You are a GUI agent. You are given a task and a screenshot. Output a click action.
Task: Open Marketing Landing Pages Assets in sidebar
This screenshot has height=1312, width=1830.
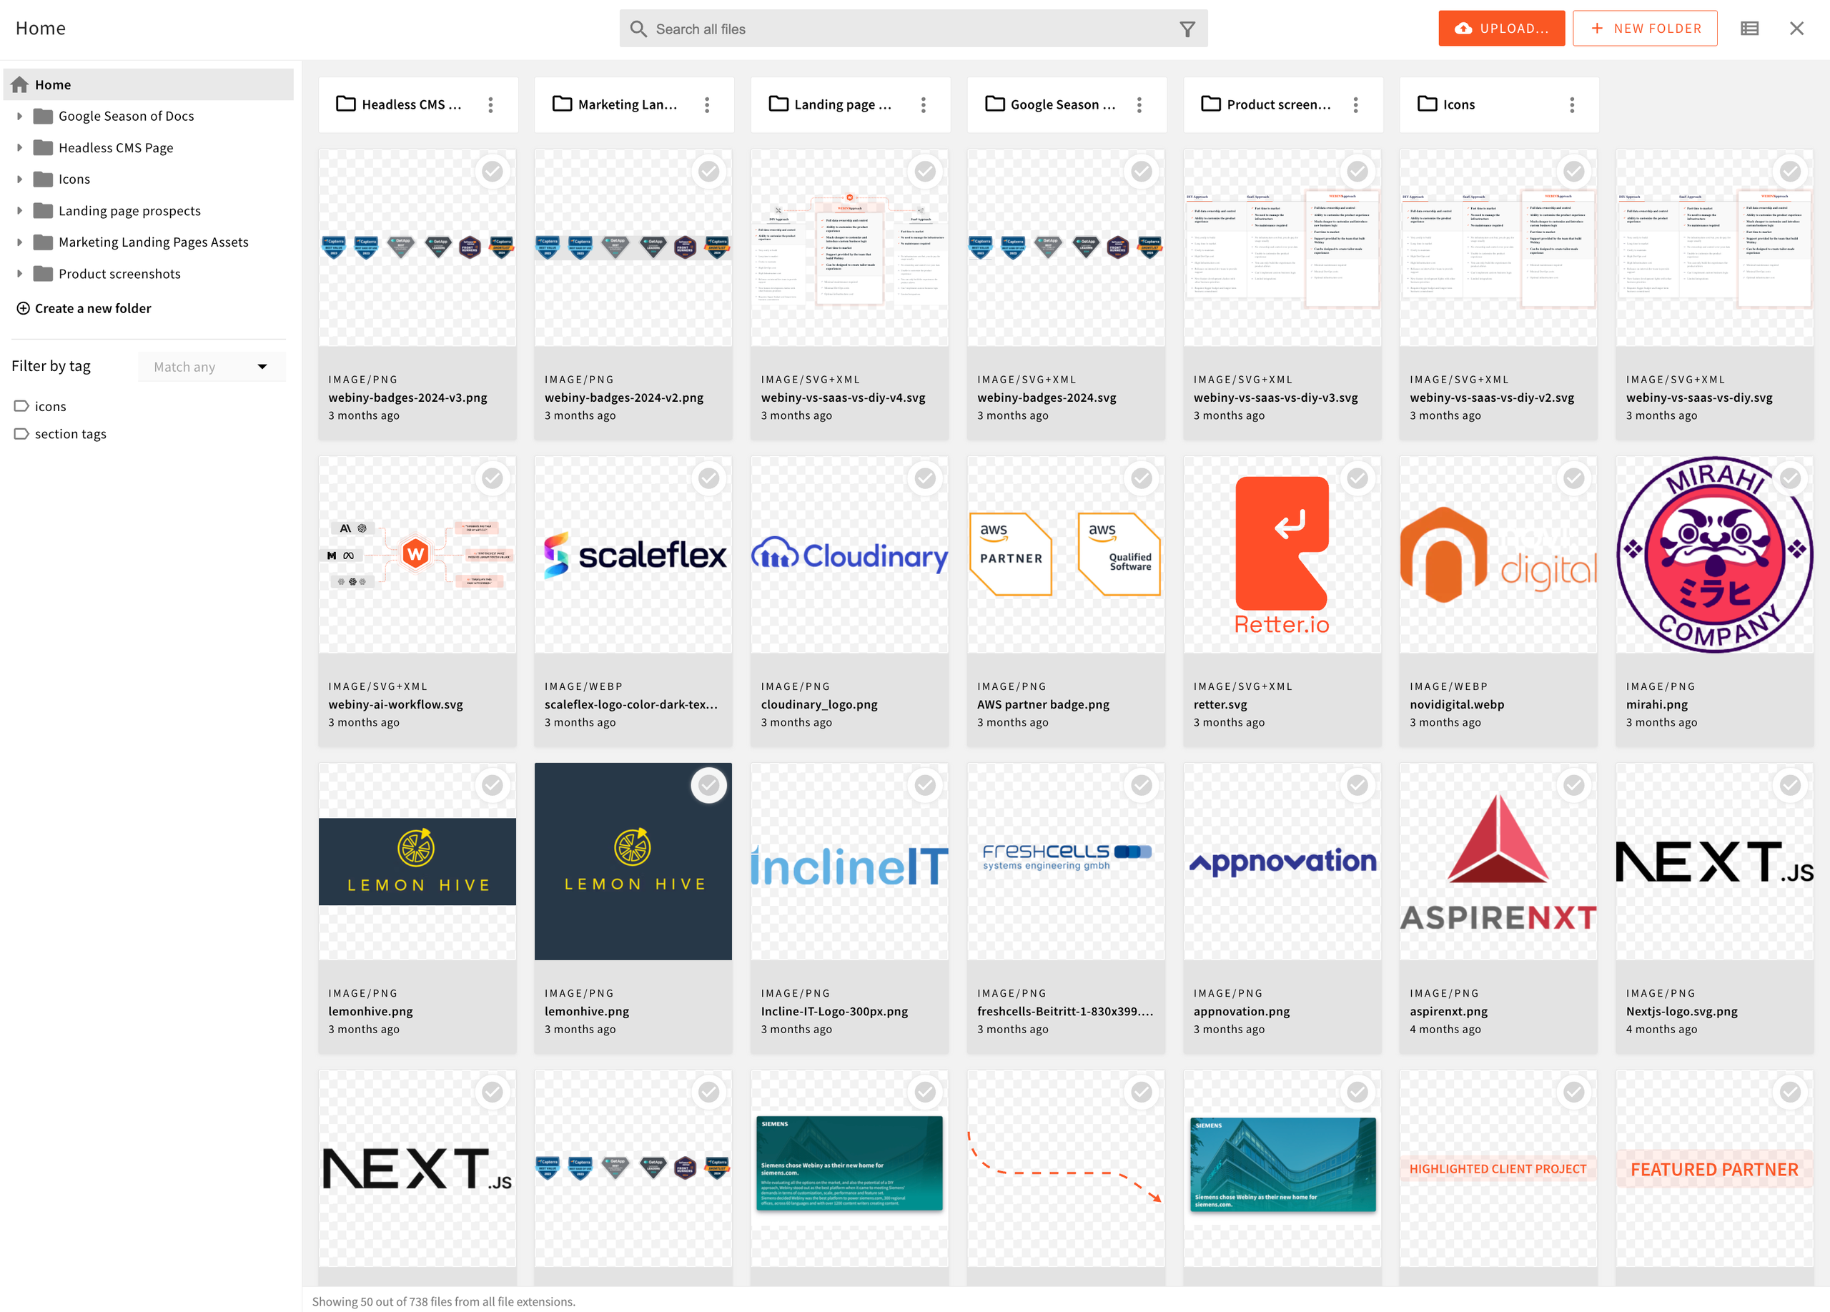pos(153,242)
